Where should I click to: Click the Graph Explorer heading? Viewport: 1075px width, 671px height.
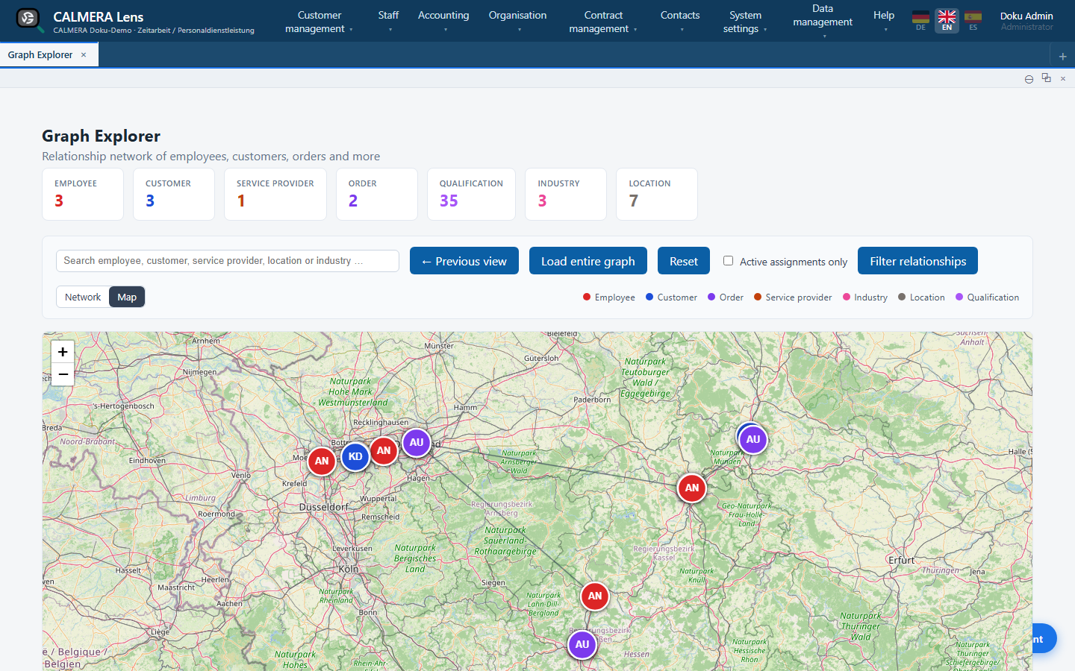[x=101, y=136]
